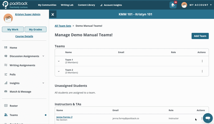Viewport: 214px width, 124px height.
Task: Go to Writing Lab in top navigation
Action: coord(67,5)
